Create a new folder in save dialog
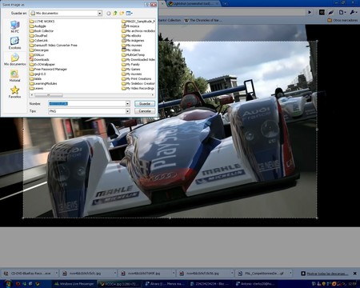The width and height of the screenshot is (360, 288). tap(122, 13)
